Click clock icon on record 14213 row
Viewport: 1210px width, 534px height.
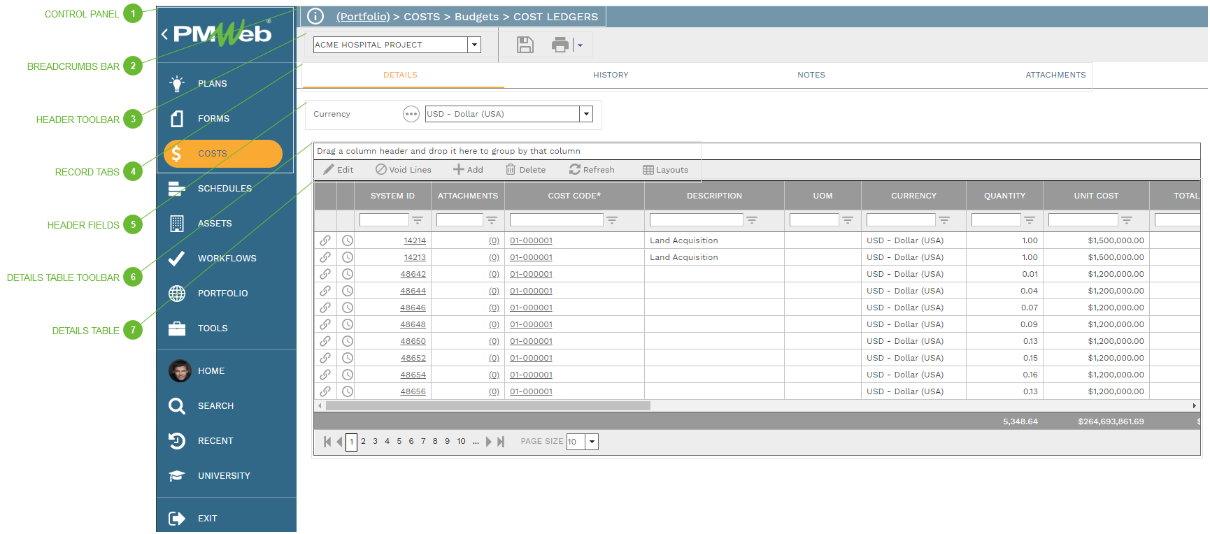coord(348,257)
